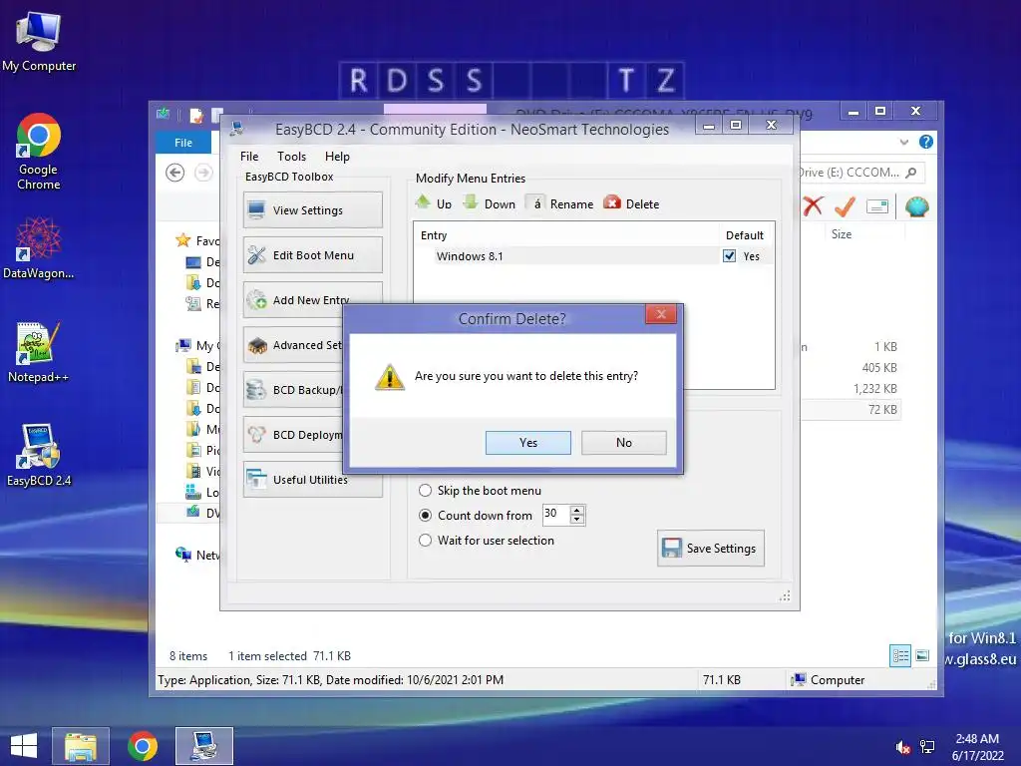
Task: Rename the selected boot entry
Action: click(x=559, y=203)
